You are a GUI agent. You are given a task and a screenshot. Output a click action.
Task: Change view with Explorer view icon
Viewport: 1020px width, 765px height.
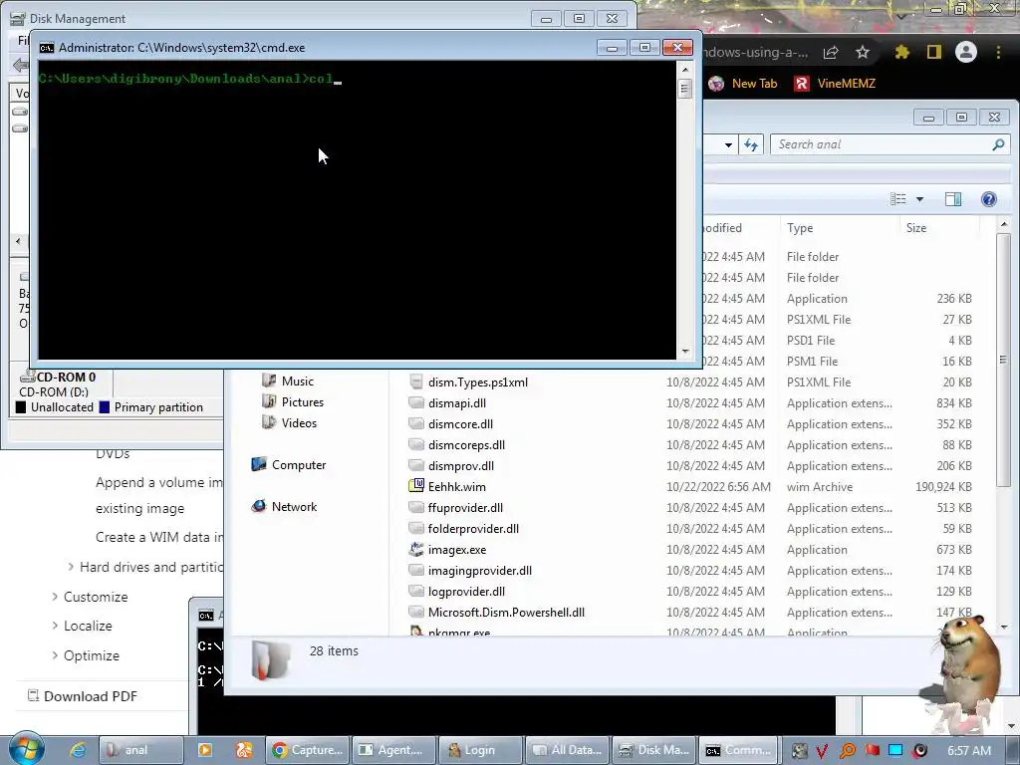pyautogui.click(x=898, y=199)
